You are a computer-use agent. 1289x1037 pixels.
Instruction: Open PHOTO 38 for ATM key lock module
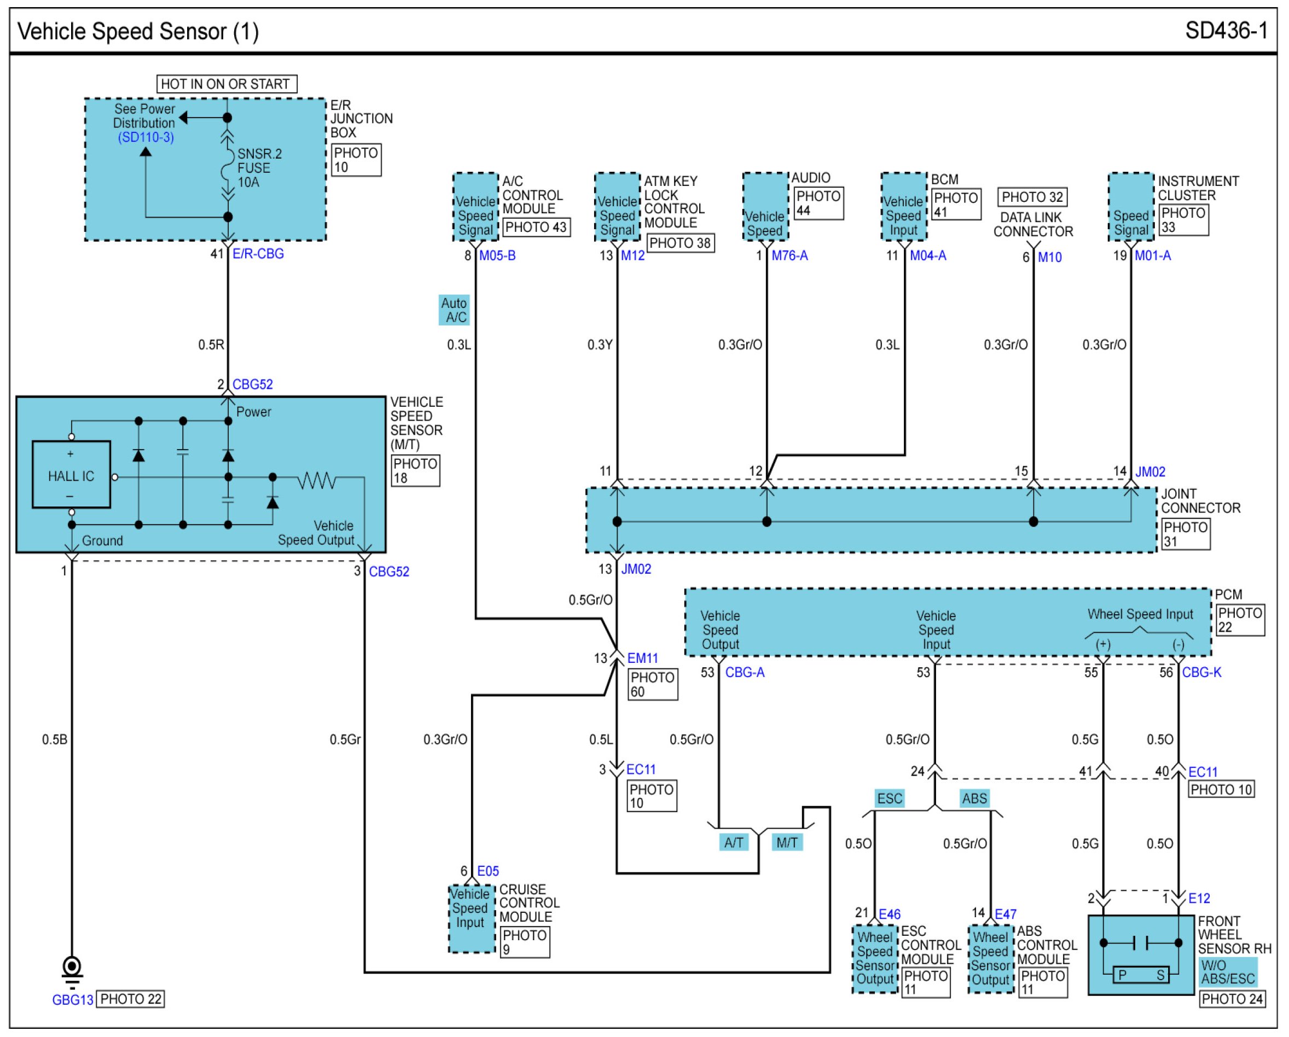[680, 243]
